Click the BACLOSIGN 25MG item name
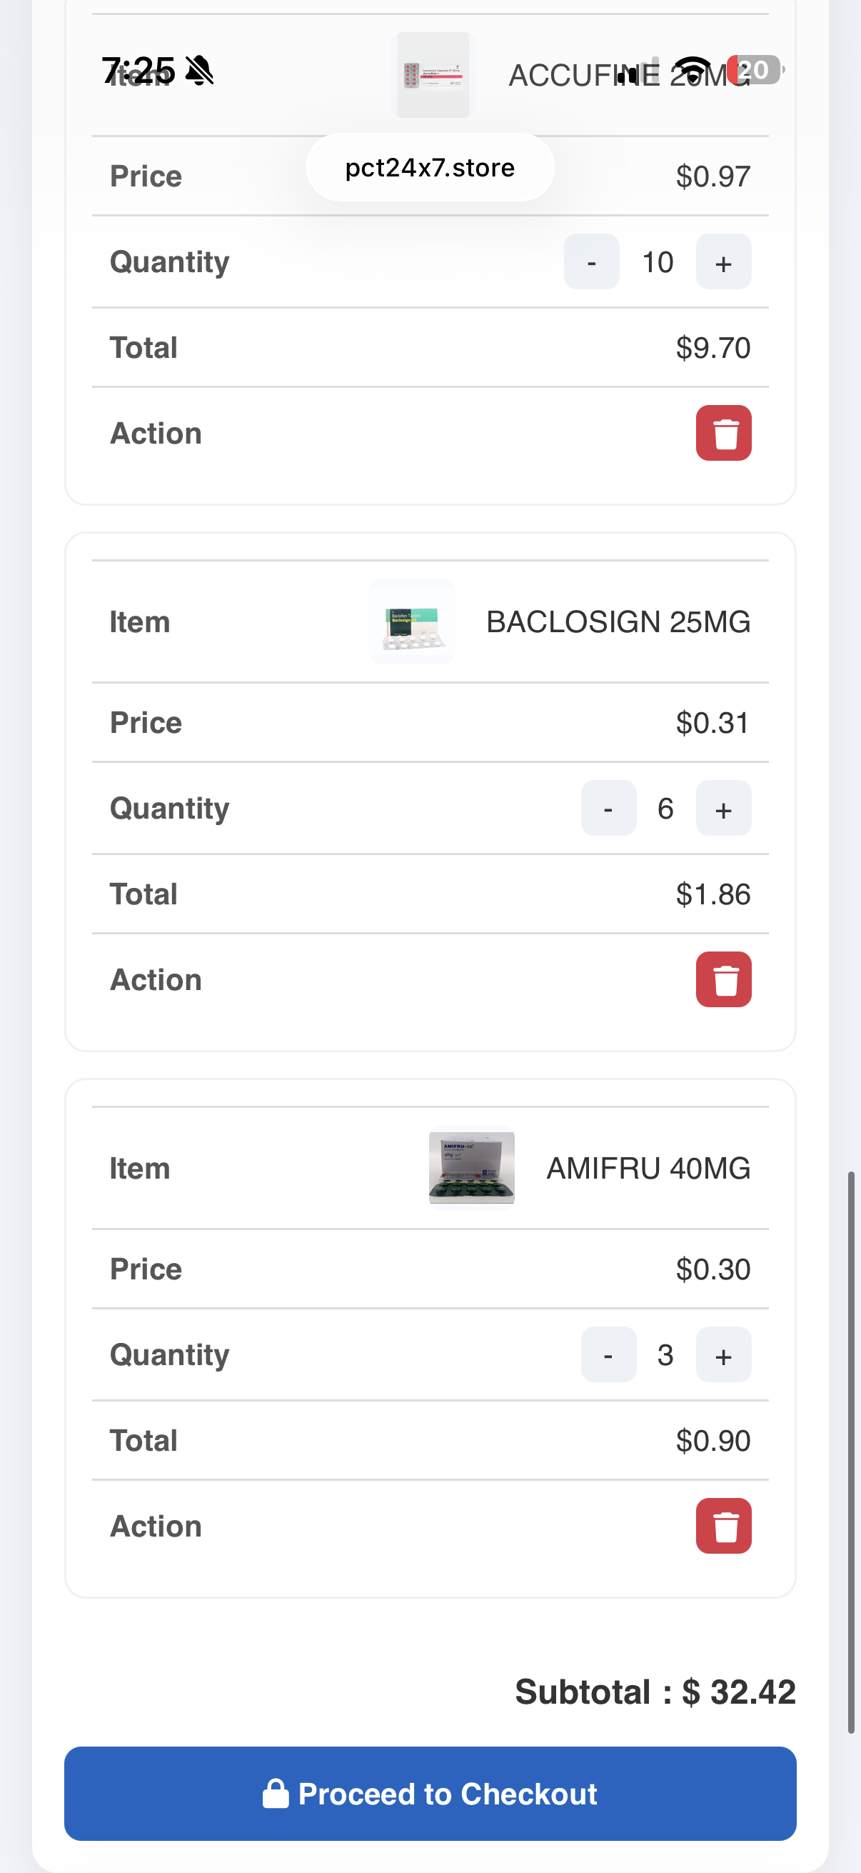 (618, 622)
